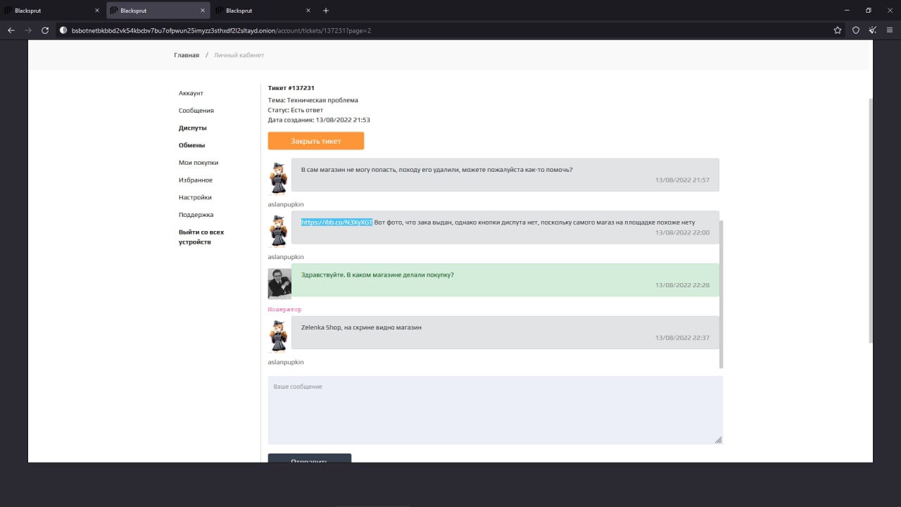Screen dimensions: 901x507
Task: Reload the page with the refresh icon
Action: point(45,30)
